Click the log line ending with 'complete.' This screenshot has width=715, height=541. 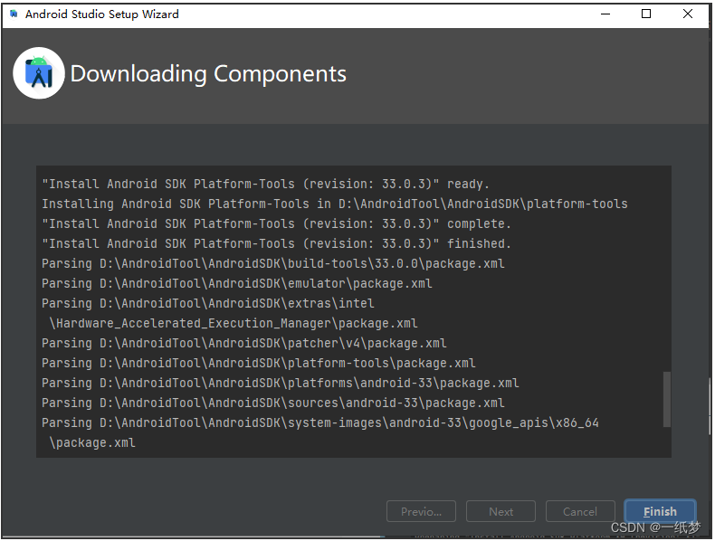pyautogui.click(x=276, y=223)
